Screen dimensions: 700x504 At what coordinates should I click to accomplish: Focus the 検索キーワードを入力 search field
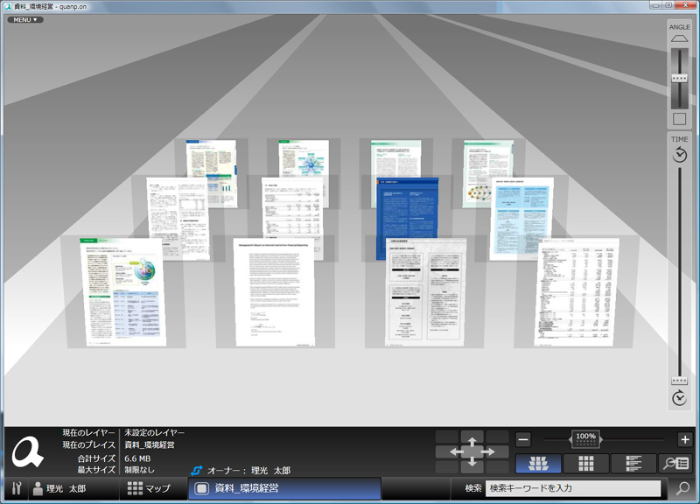tap(573, 488)
